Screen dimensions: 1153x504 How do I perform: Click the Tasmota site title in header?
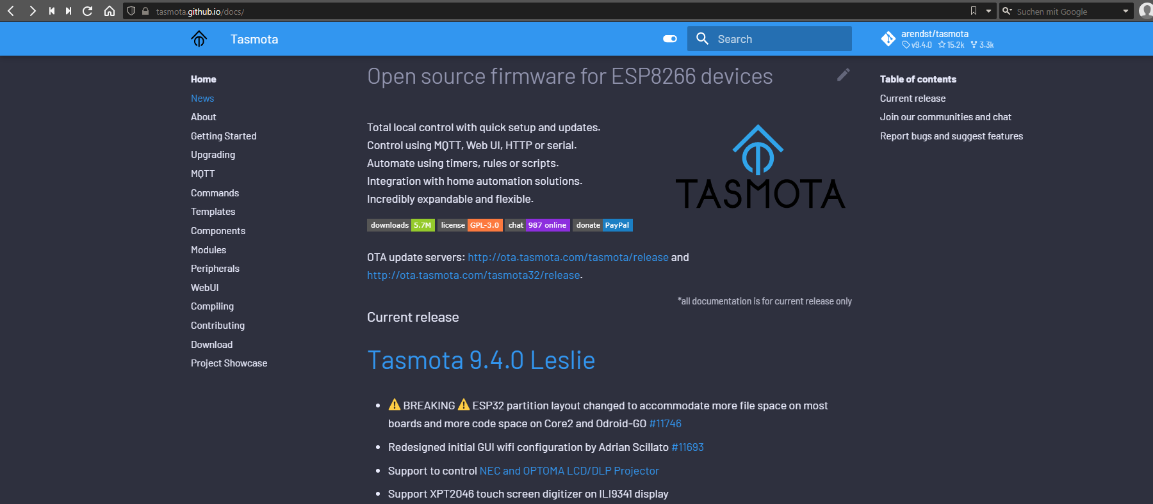(x=254, y=39)
